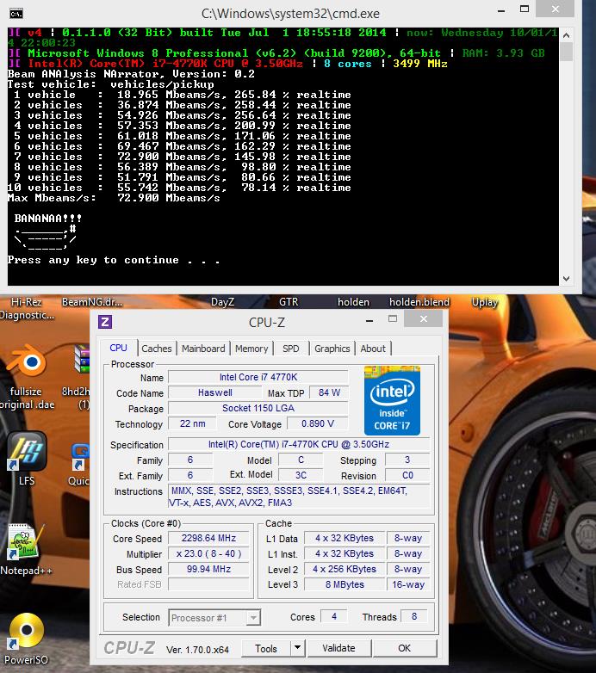The height and width of the screenshot is (673, 596).
Task: Click OK in CPU-Z
Action: 405,648
